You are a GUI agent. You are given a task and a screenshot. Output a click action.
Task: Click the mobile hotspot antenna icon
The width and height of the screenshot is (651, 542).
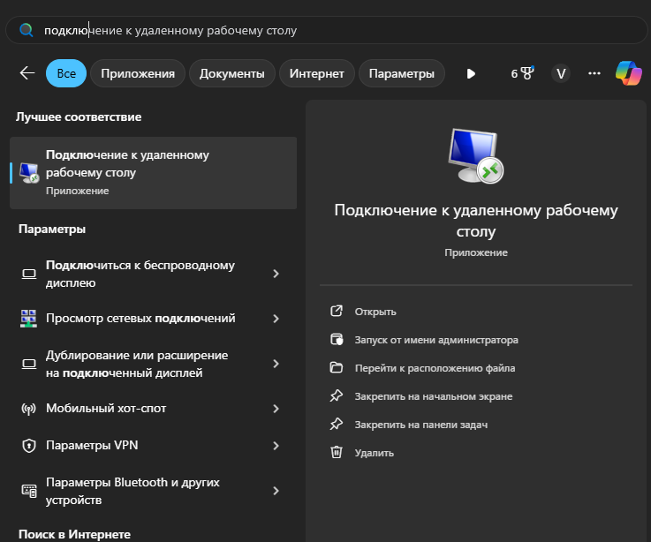tap(28, 409)
